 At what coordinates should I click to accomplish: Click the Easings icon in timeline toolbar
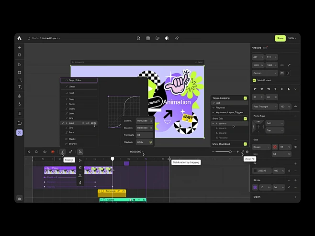pos(62,152)
